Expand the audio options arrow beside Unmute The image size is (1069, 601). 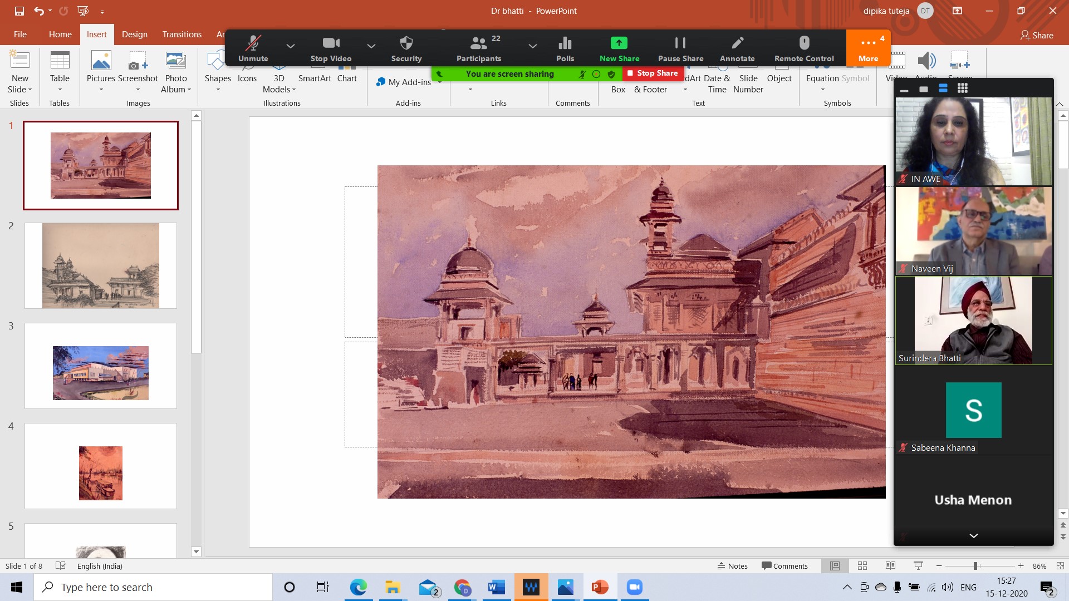[290, 46]
